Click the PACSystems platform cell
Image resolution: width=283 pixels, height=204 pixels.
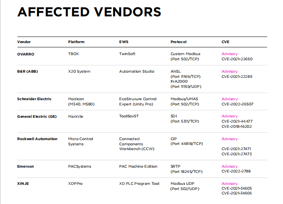click(x=80, y=166)
